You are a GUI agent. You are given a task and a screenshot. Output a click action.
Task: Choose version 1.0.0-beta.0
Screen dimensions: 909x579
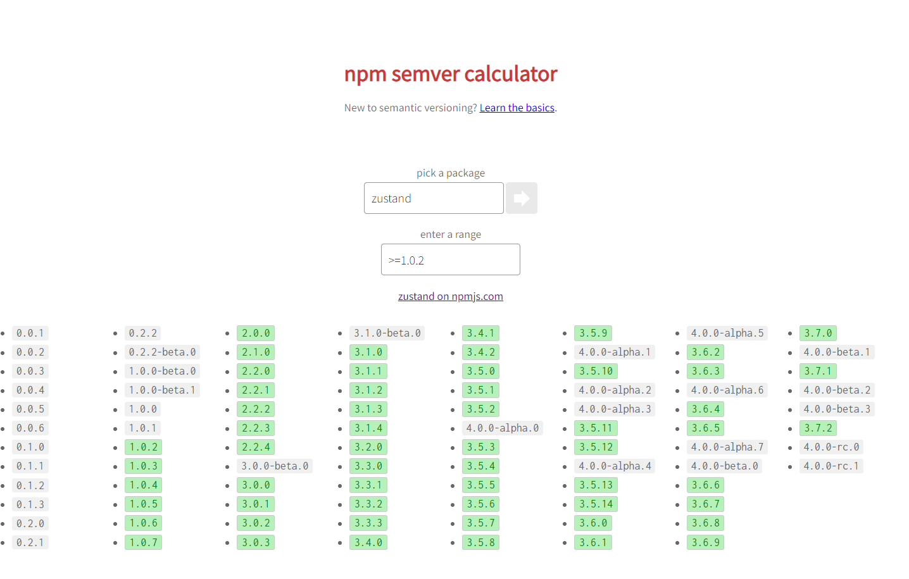(163, 371)
